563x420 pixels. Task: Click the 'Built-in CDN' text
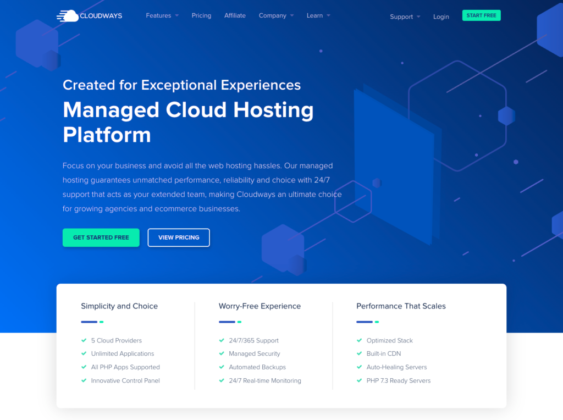coord(383,353)
